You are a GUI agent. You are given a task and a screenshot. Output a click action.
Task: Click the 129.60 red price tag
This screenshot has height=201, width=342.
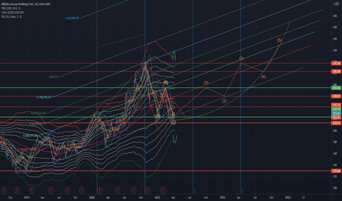(336, 171)
